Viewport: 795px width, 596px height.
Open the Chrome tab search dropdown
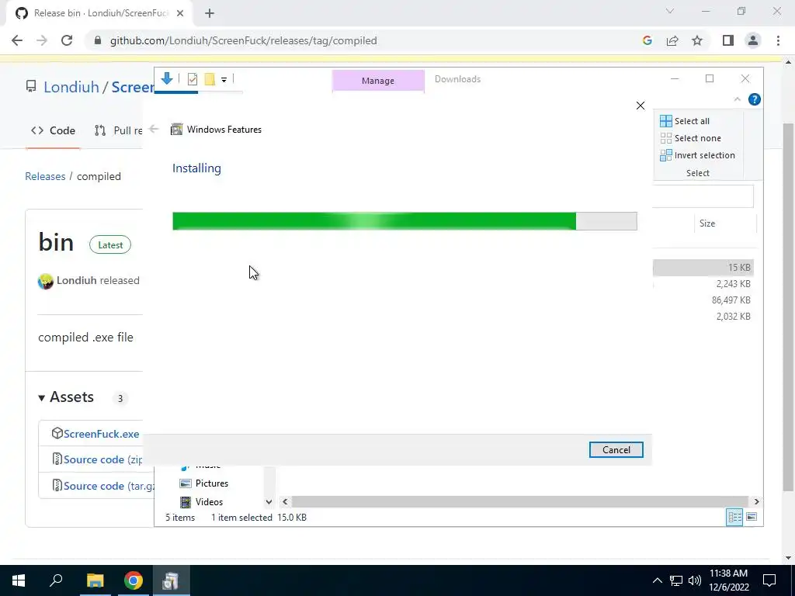point(670,11)
